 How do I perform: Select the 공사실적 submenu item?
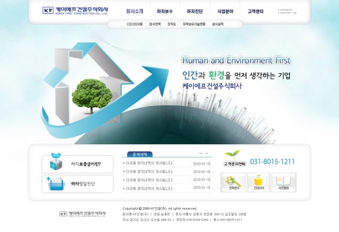pyautogui.click(x=218, y=24)
